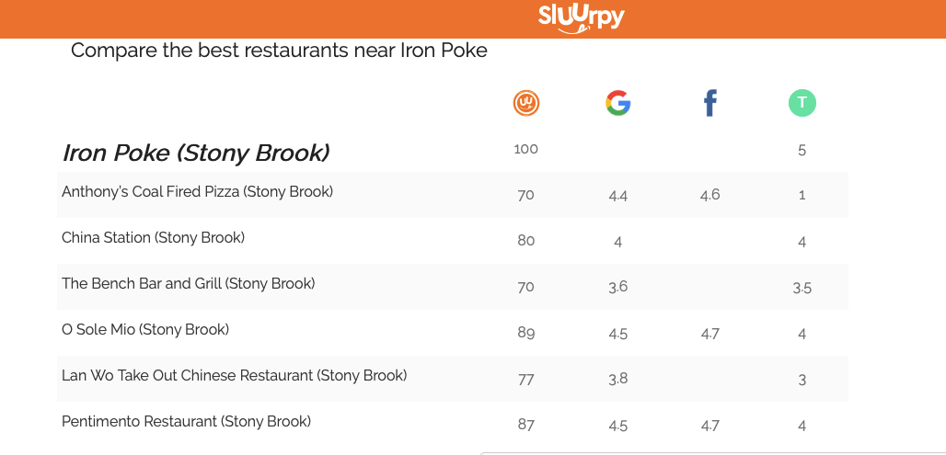Open O Sole Mio (Stony Brook) listing
This screenshot has width=946, height=455.
tap(145, 330)
